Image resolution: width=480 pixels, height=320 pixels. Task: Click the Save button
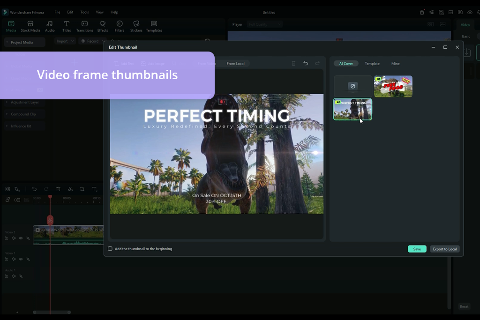coord(417,249)
